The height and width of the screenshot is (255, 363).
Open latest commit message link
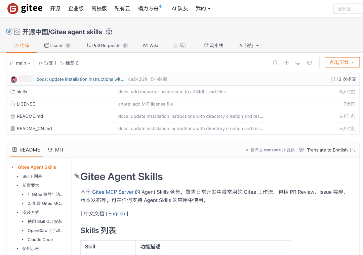(80, 79)
